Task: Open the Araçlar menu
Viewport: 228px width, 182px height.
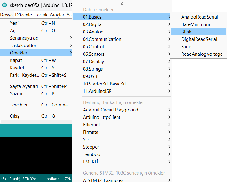Action: click(x=57, y=15)
